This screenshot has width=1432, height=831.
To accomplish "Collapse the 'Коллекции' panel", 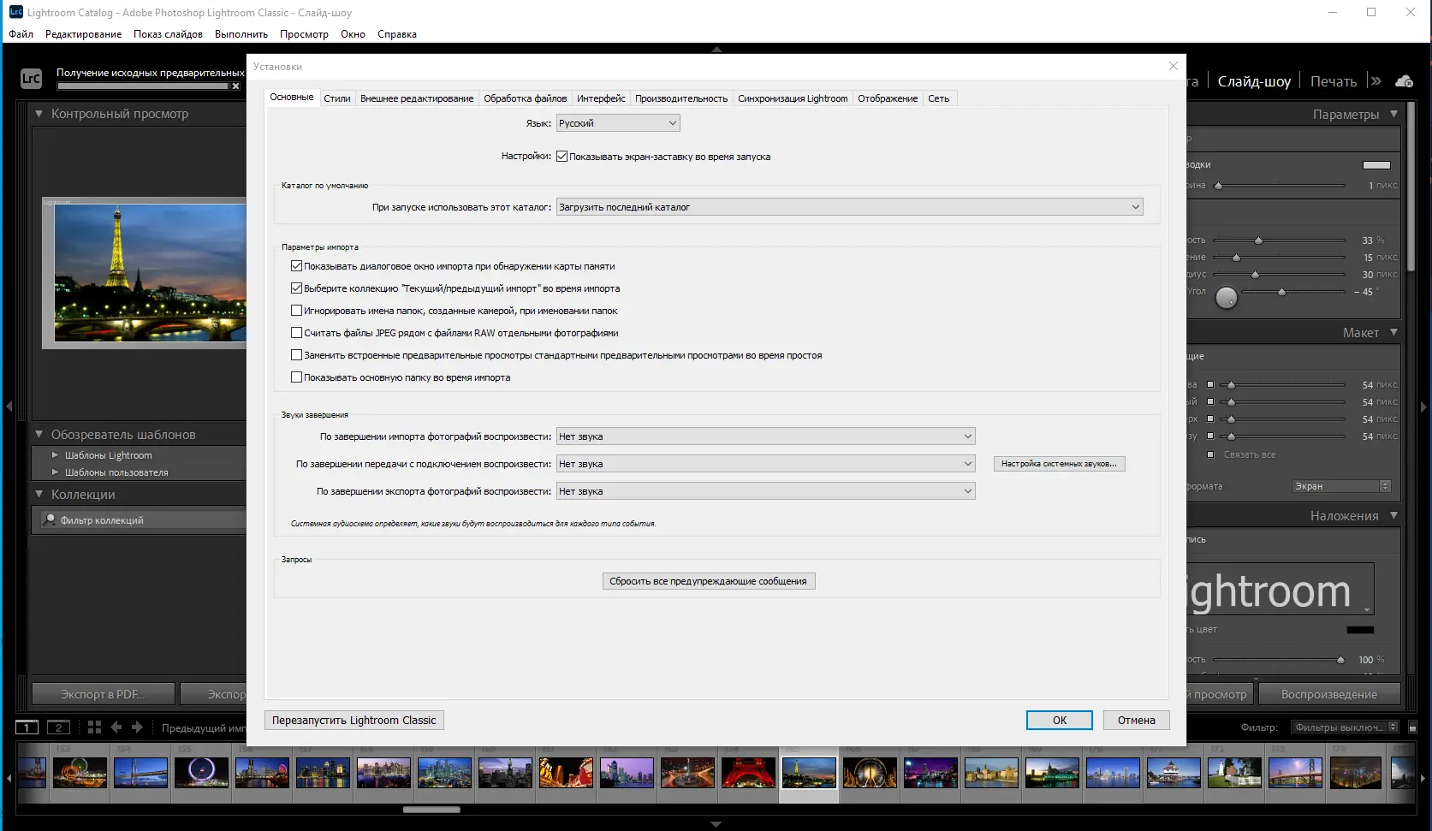I will tap(39, 495).
